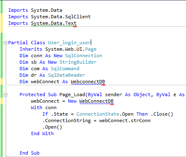Click the .ConnectionString property text

click(x=66, y=120)
